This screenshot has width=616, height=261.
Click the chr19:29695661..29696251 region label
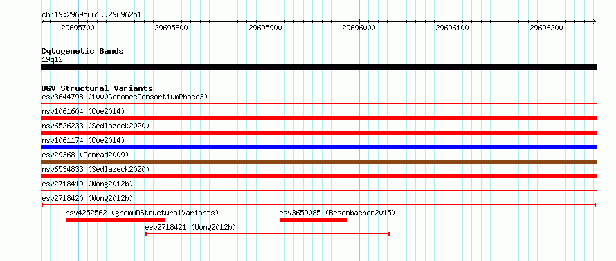click(x=91, y=15)
